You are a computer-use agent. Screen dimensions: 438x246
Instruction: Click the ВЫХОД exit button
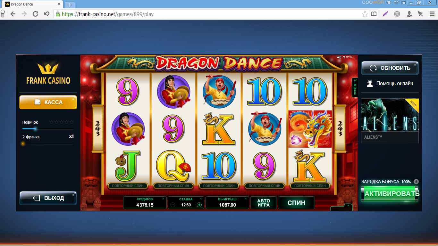pos(48,198)
